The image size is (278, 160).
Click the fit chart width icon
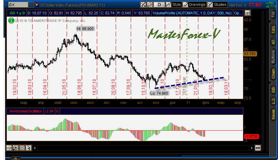pos(258,148)
